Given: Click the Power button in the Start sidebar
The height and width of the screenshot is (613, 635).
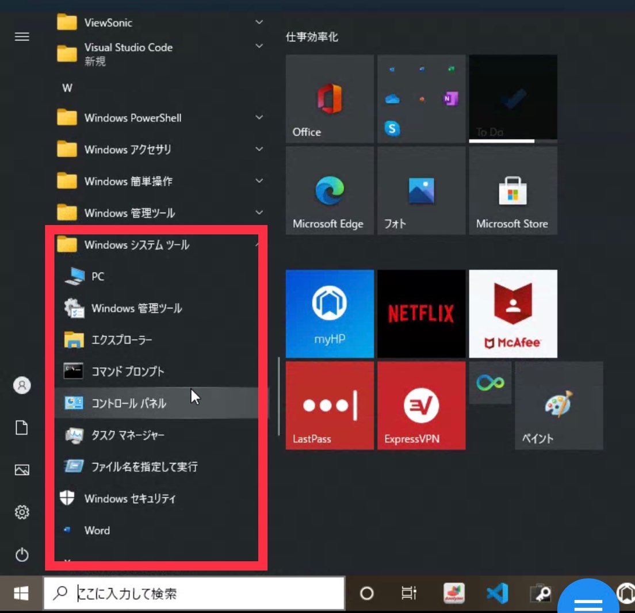Looking at the screenshot, I should pyautogui.click(x=22, y=555).
